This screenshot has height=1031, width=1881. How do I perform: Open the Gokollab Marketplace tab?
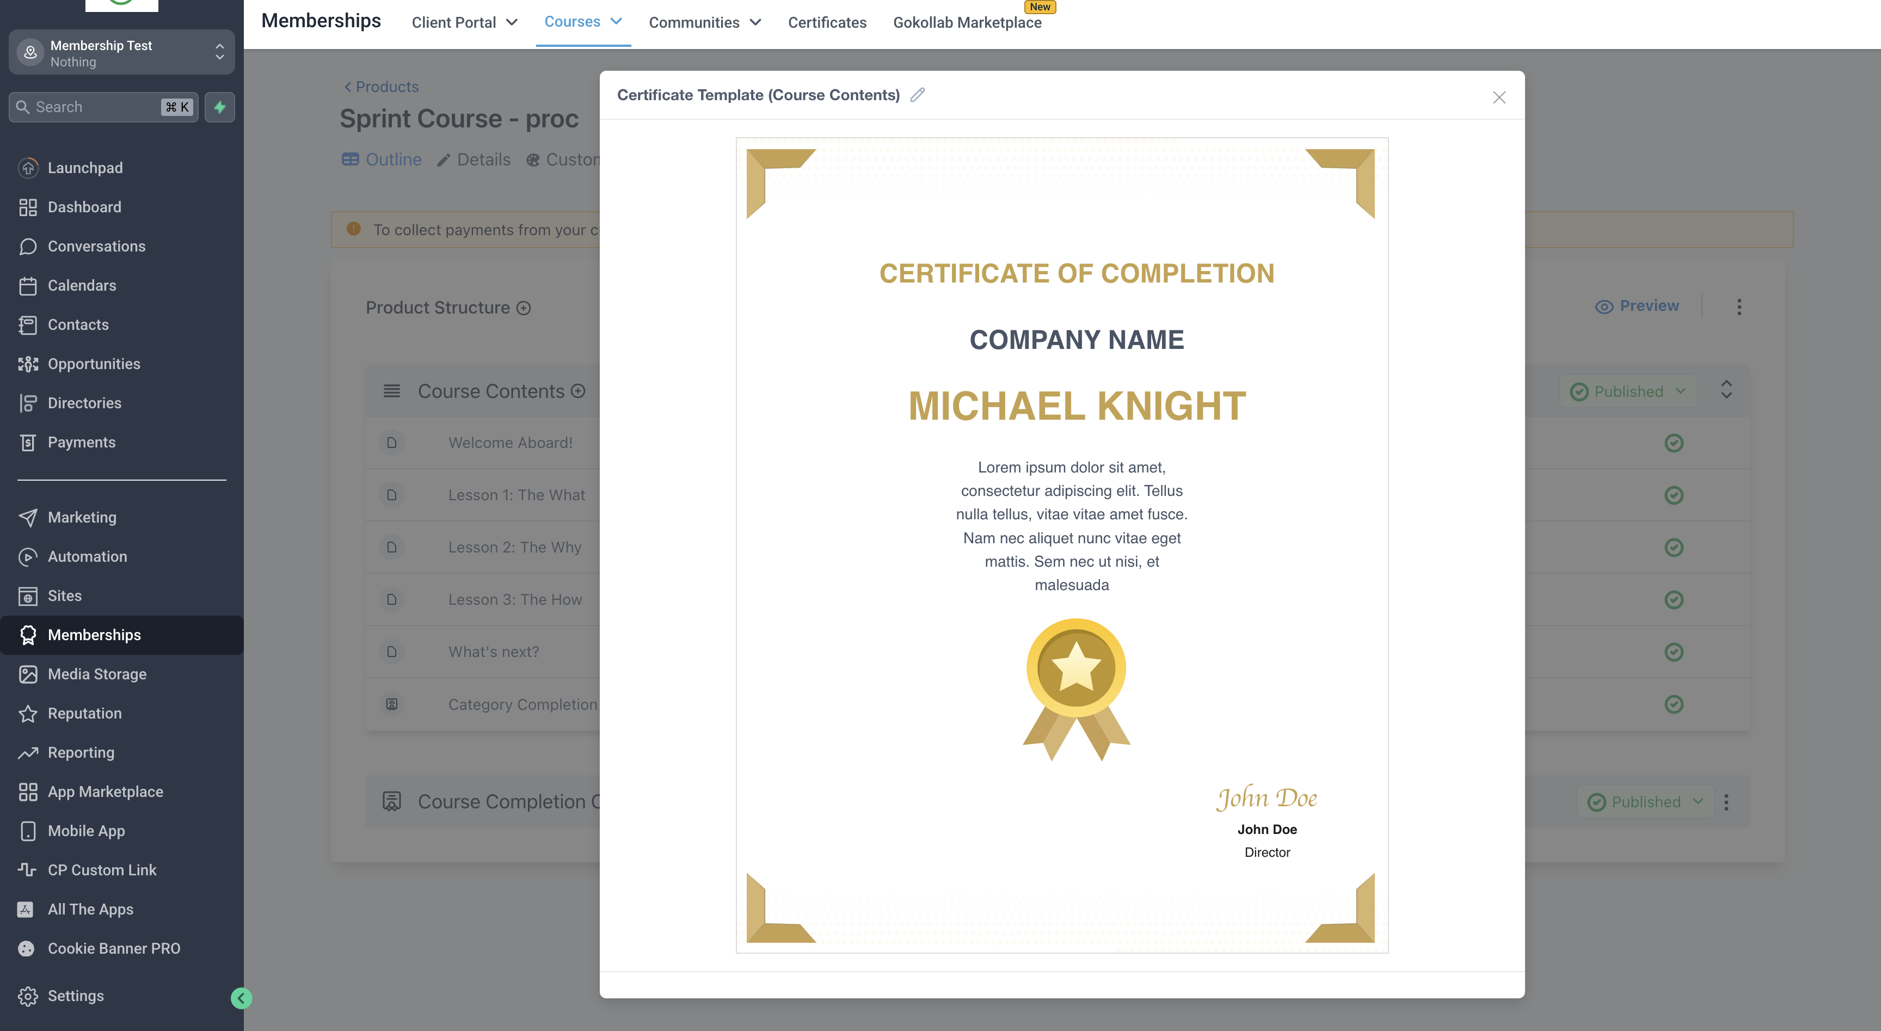point(967,23)
